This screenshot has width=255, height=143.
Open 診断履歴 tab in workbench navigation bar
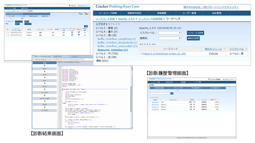162,13
